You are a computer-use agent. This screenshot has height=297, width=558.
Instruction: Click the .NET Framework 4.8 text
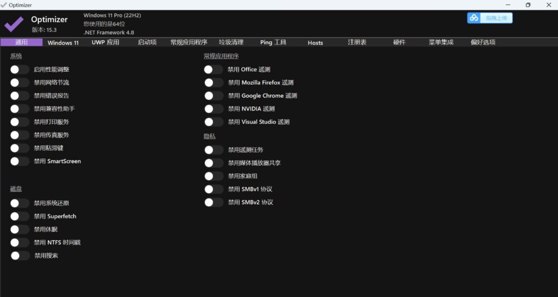tap(109, 32)
